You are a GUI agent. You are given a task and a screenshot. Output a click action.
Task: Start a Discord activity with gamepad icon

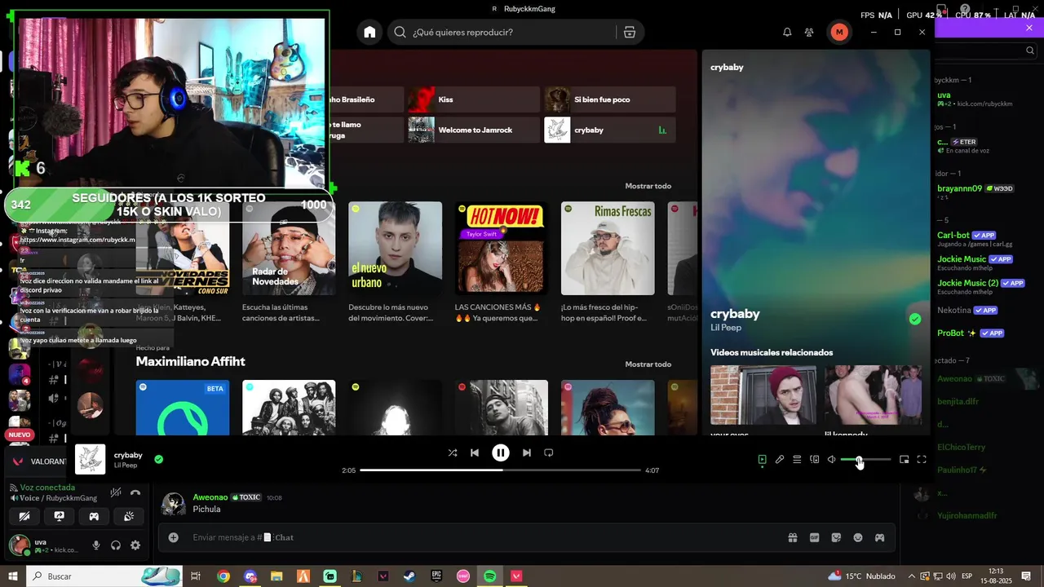pyautogui.click(x=94, y=516)
